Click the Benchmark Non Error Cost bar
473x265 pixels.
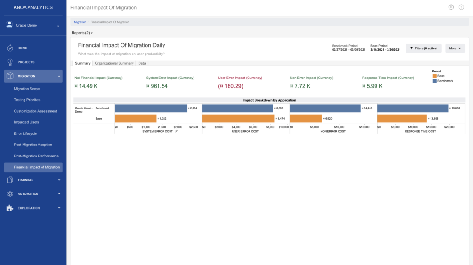pyautogui.click(x=325, y=108)
